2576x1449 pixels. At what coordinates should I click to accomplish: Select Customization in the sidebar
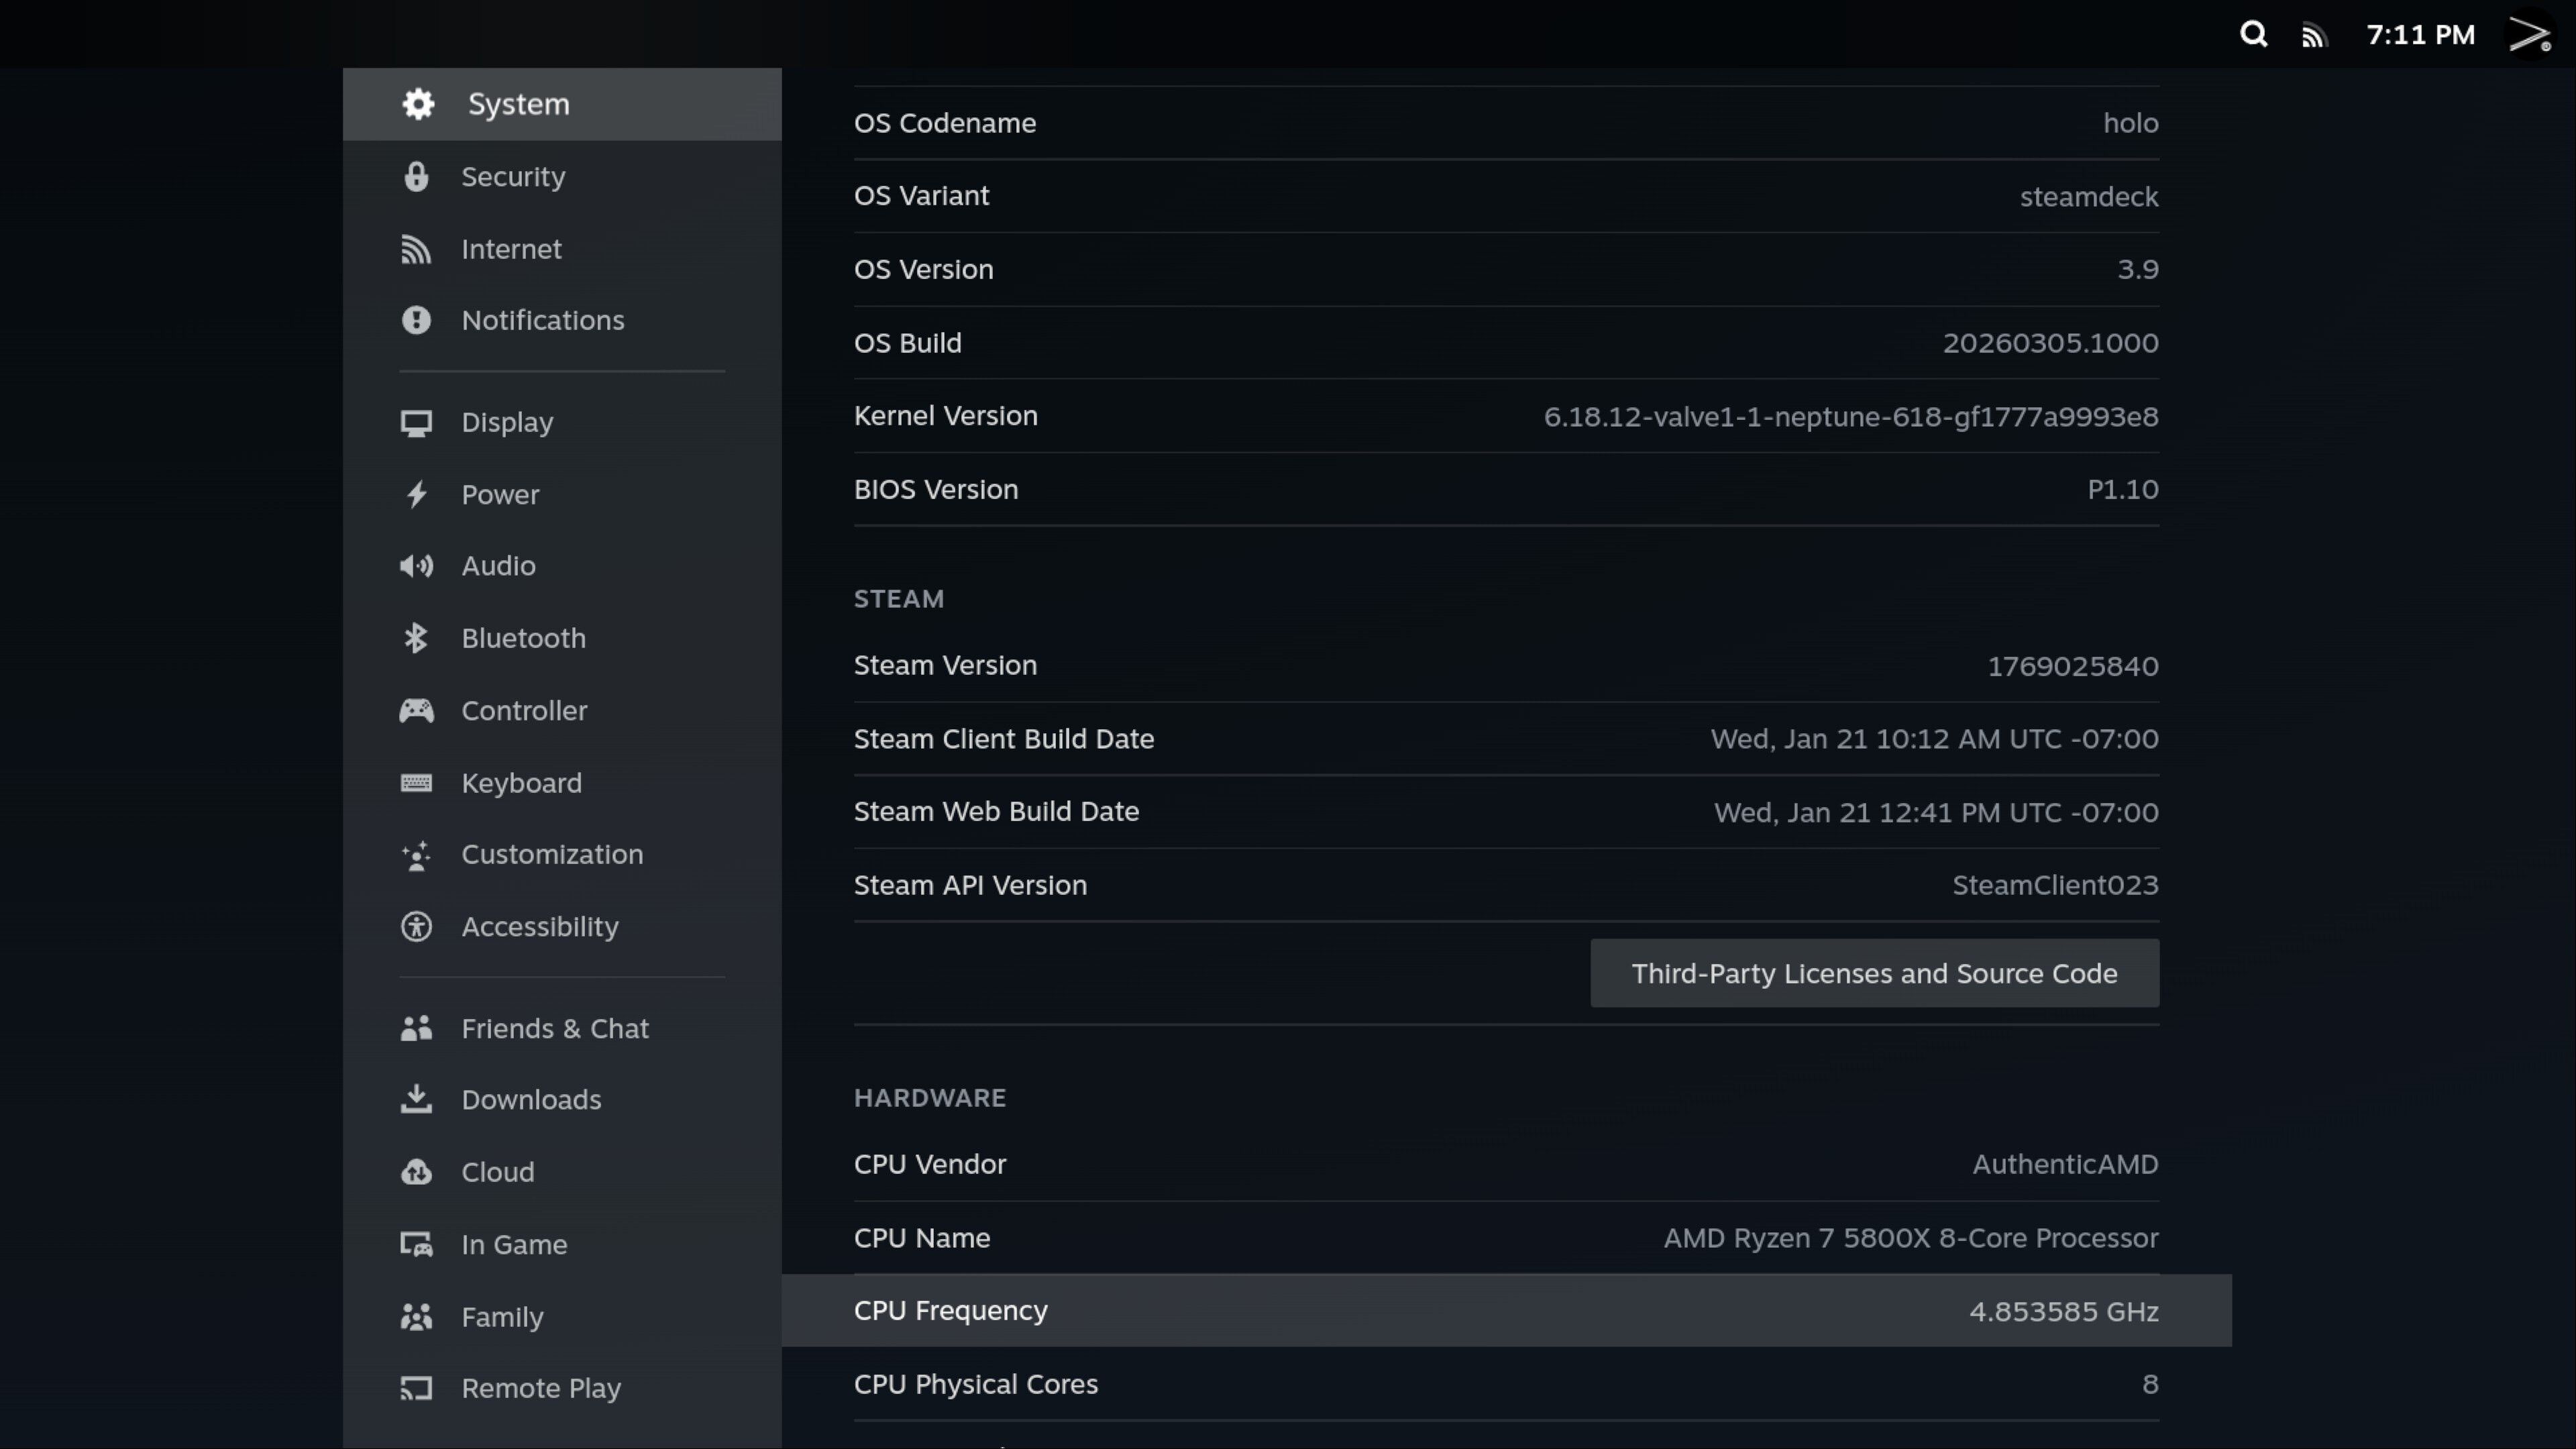coord(551,854)
